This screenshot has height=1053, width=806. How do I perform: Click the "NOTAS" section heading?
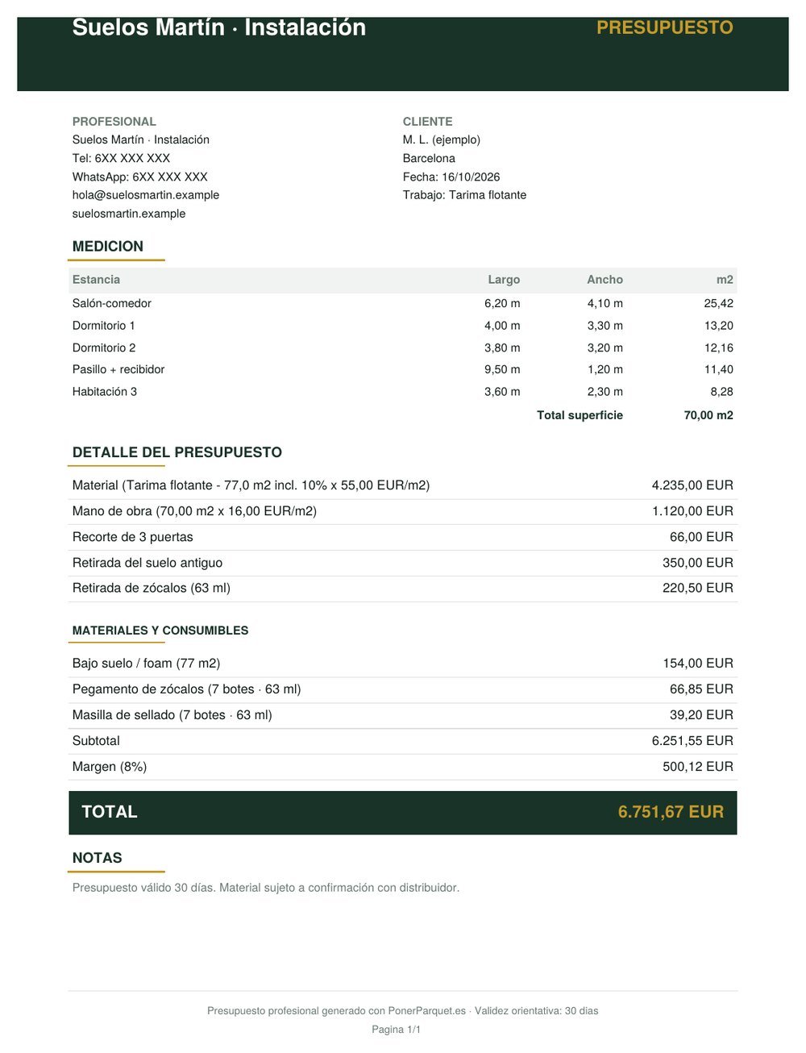[98, 858]
